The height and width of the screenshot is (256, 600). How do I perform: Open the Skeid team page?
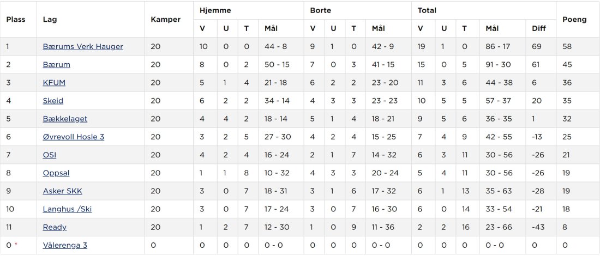coord(53,101)
